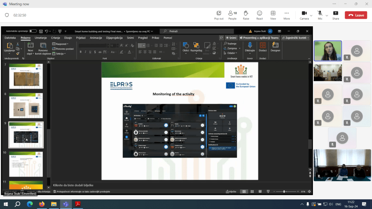Undo the last action in PowerPoint
The height and width of the screenshot is (209, 372).
coord(47,31)
